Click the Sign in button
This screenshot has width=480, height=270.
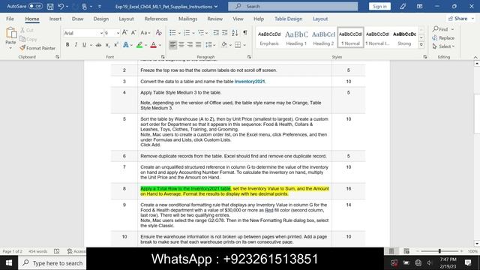click(380, 7)
